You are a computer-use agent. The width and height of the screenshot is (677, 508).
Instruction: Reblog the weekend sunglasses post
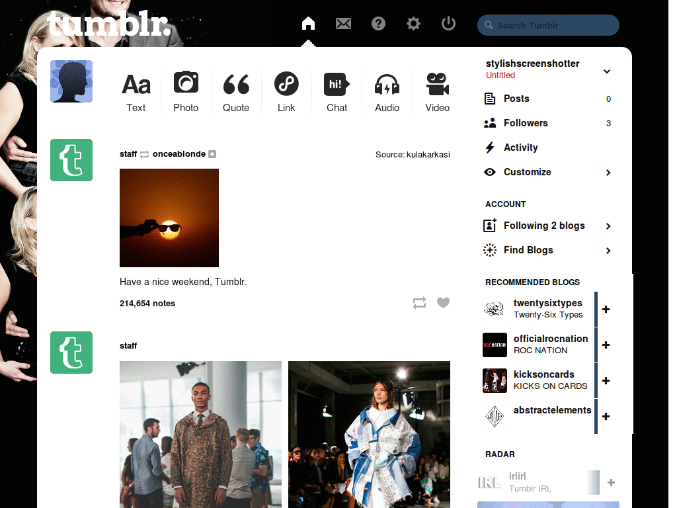coord(419,303)
